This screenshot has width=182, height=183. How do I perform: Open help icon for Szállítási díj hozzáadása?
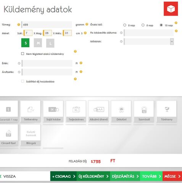[75, 79]
